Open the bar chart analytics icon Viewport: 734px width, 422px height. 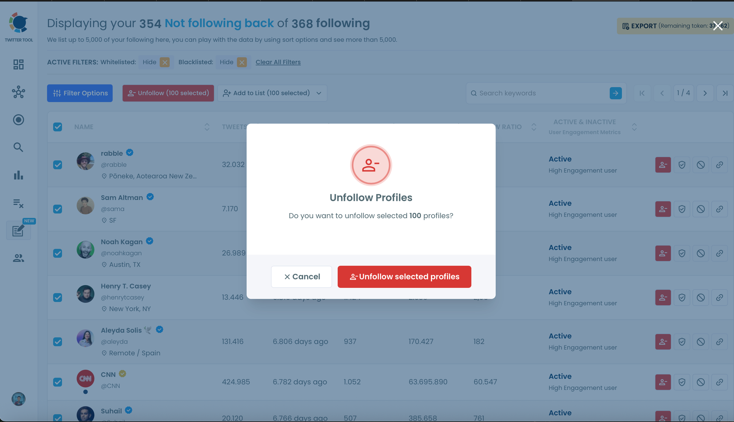coord(18,175)
